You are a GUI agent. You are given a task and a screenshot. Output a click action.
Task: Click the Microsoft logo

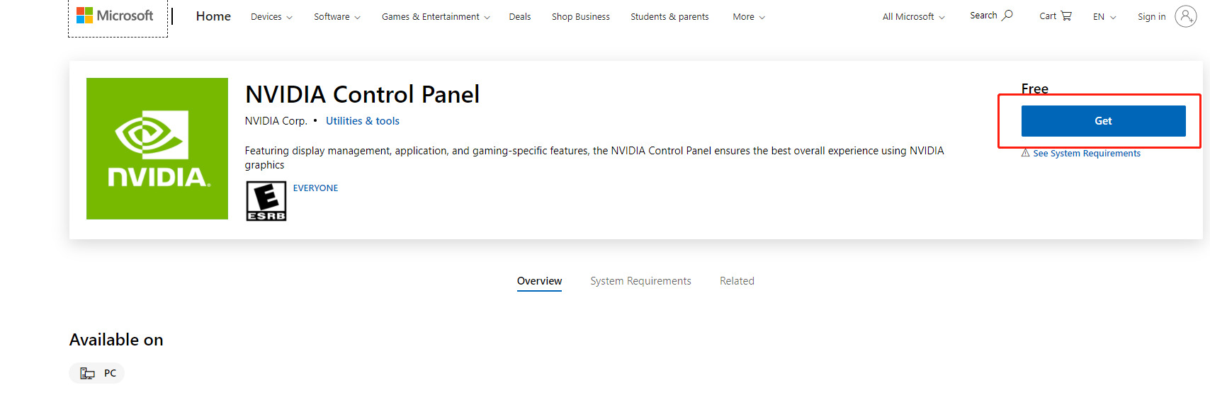(115, 16)
